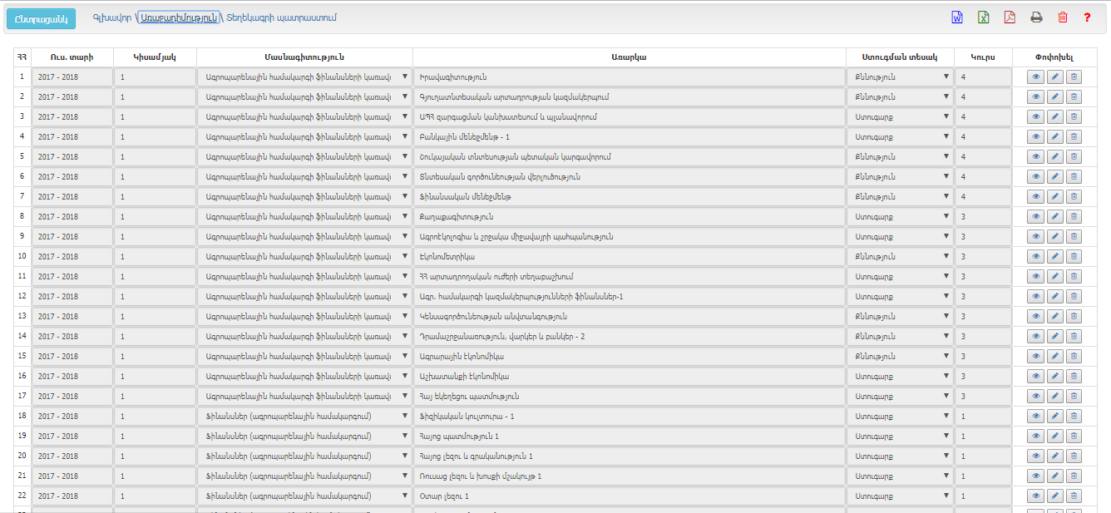View row 5 using eye icon
This screenshot has height=513, width=1111.
tap(1035, 157)
